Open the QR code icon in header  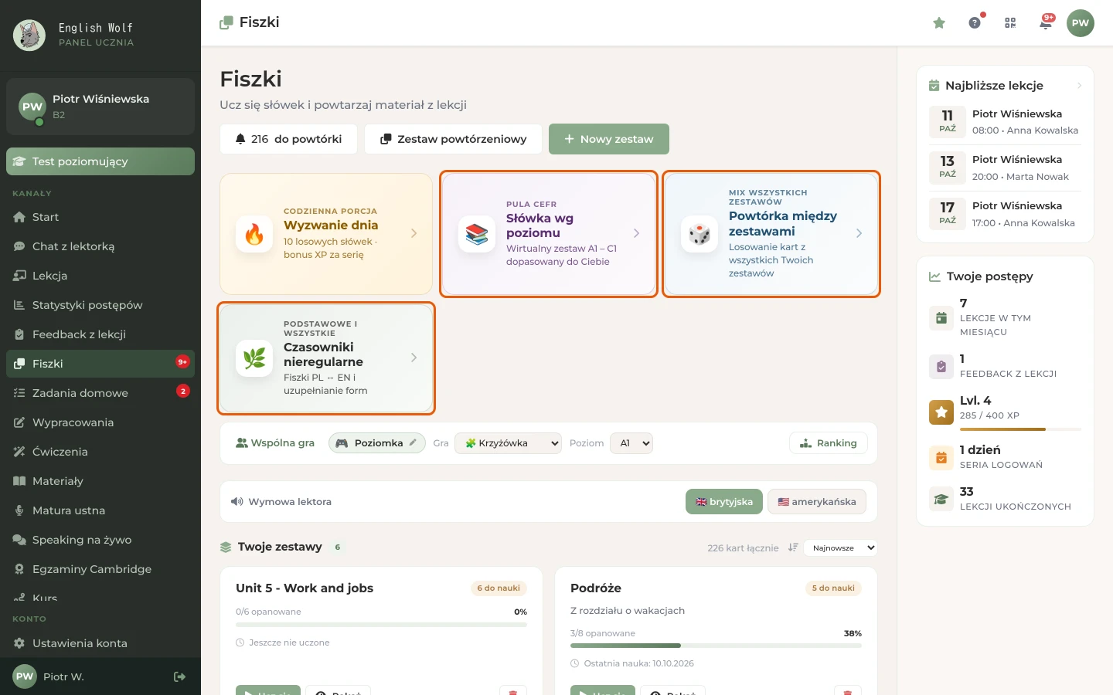pyautogui.click(x=1010, y=23)
